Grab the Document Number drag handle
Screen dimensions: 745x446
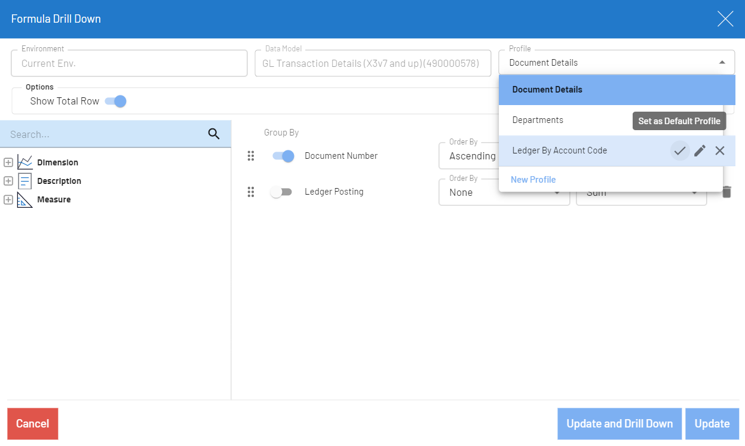tap(251, 156)
